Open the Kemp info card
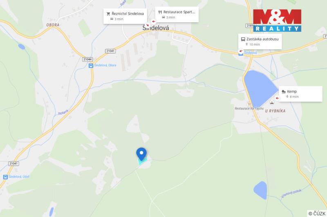The image size is (327, 217). pyautogui.click(x=300, y=94)
